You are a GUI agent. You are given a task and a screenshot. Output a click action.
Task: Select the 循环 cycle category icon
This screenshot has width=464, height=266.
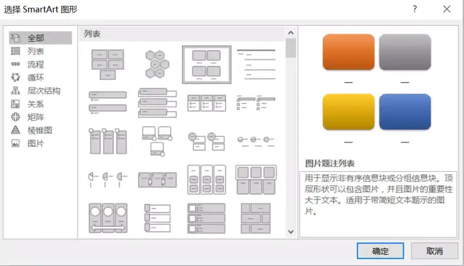click(x=15, y=77)
